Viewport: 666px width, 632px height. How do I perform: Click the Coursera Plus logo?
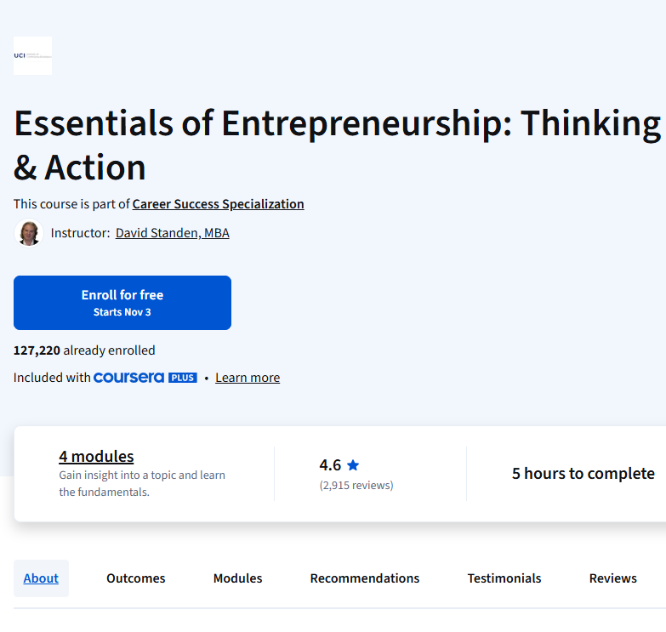pyautogui.click(x=145, y=378)
